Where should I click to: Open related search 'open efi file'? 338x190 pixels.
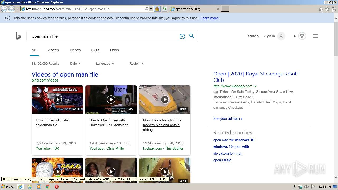tap(222, 160)
